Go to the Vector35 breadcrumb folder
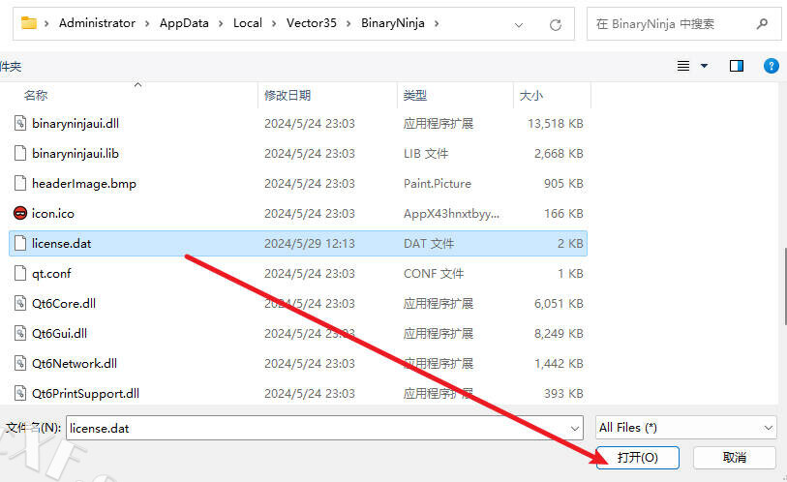787x482 pixels. tap(311, 23)
